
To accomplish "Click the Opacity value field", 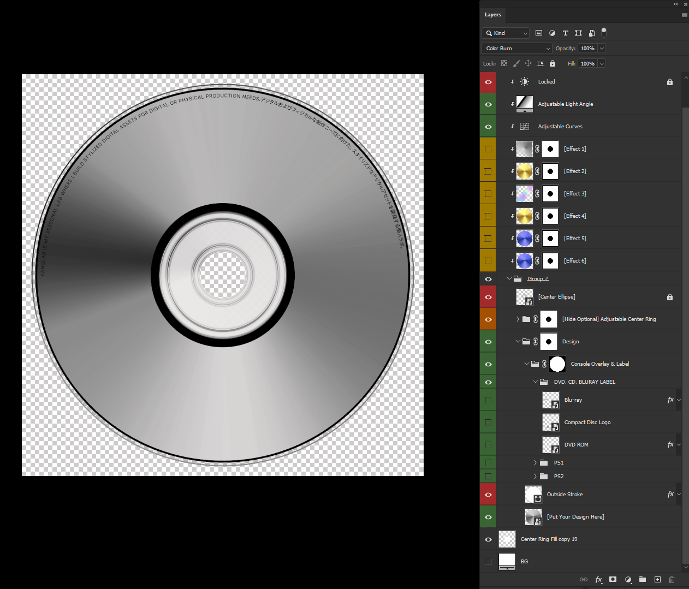I will click(x=587, y=48).
